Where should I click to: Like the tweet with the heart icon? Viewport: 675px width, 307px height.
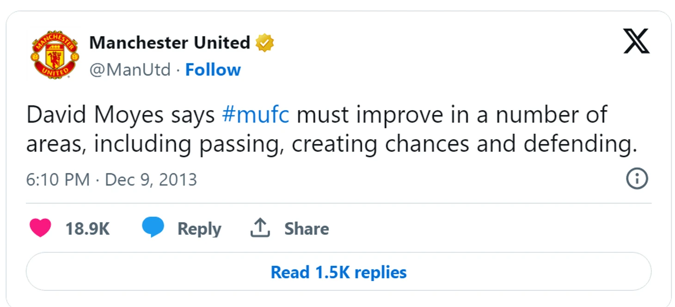point(40,228)
